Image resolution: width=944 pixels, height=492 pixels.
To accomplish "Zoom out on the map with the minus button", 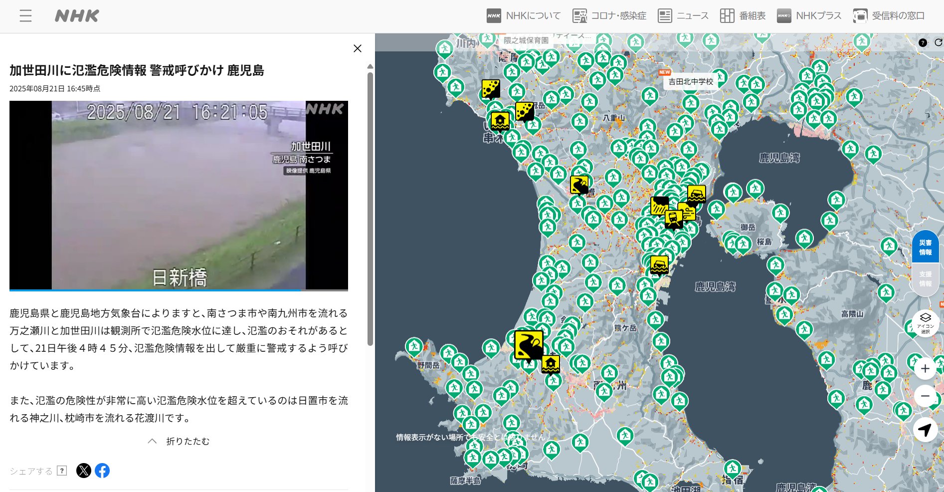I will coord(926,396).
